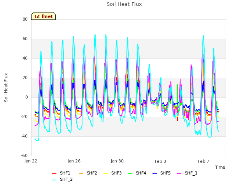Click the Time x-axis title
This screenshot has width=249, height=187.
pos(220,167)
